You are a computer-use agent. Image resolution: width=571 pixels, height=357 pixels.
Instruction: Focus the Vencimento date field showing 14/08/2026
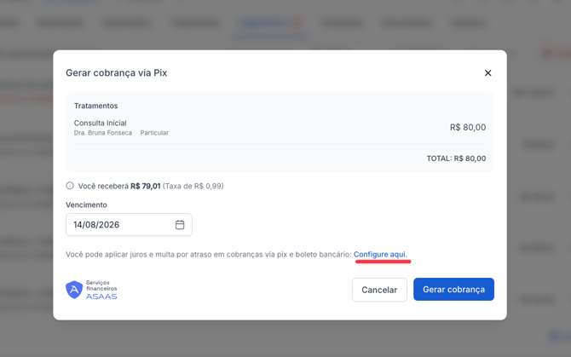coord(129,225)
